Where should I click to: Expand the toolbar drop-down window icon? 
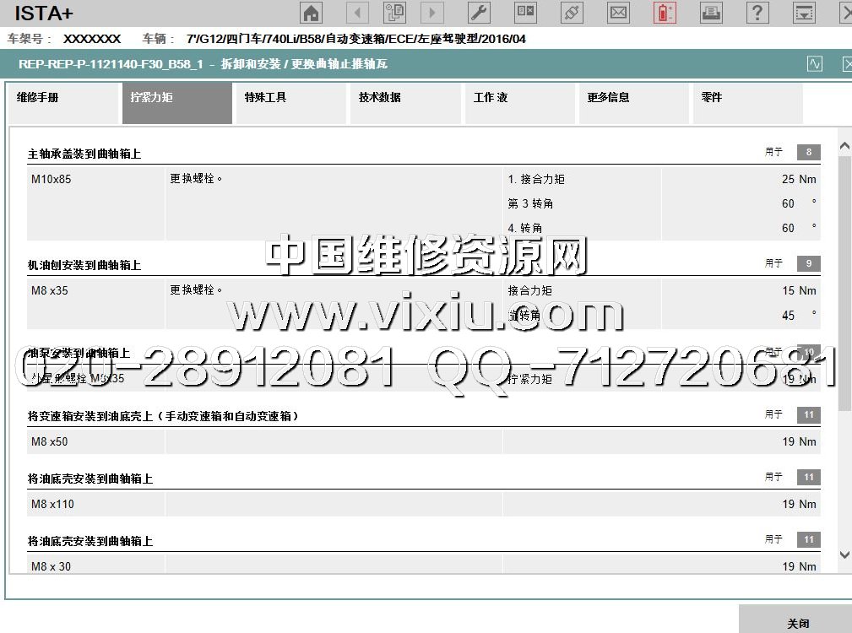[804, 13]
